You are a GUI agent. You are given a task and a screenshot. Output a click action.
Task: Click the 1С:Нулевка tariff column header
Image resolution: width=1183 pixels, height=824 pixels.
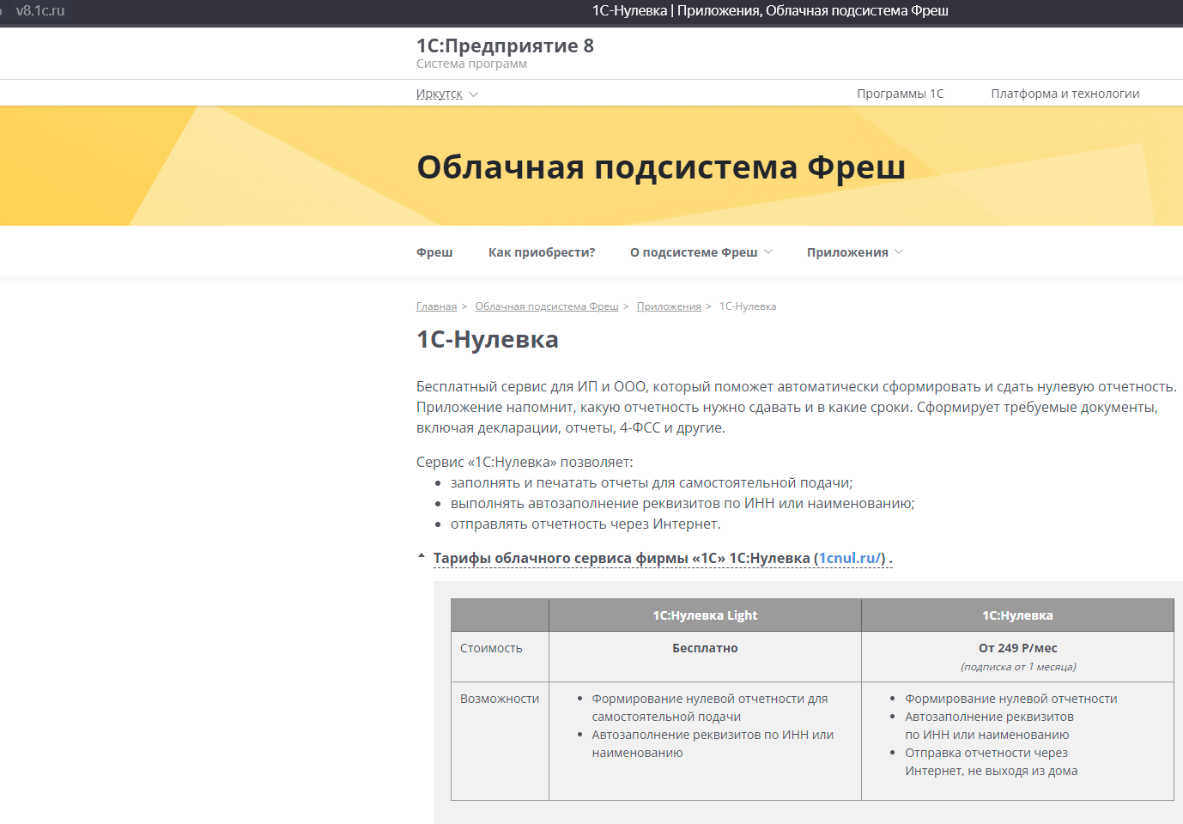point(1017,615)
